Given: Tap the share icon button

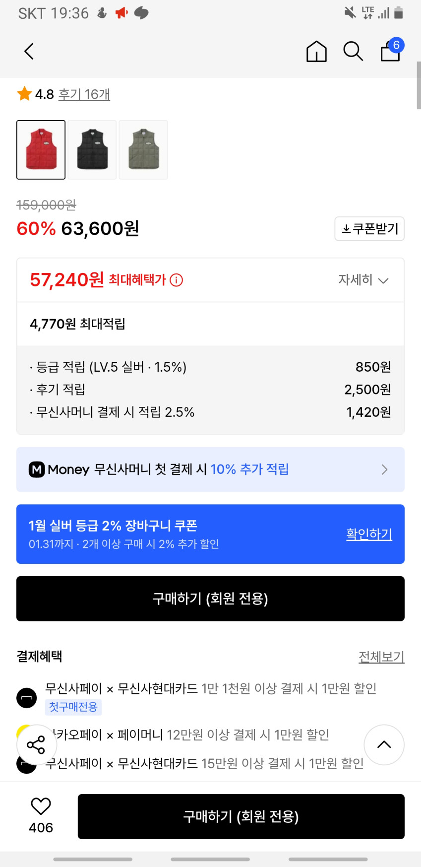Looking at the screenshot, I should tap(36, 744).
